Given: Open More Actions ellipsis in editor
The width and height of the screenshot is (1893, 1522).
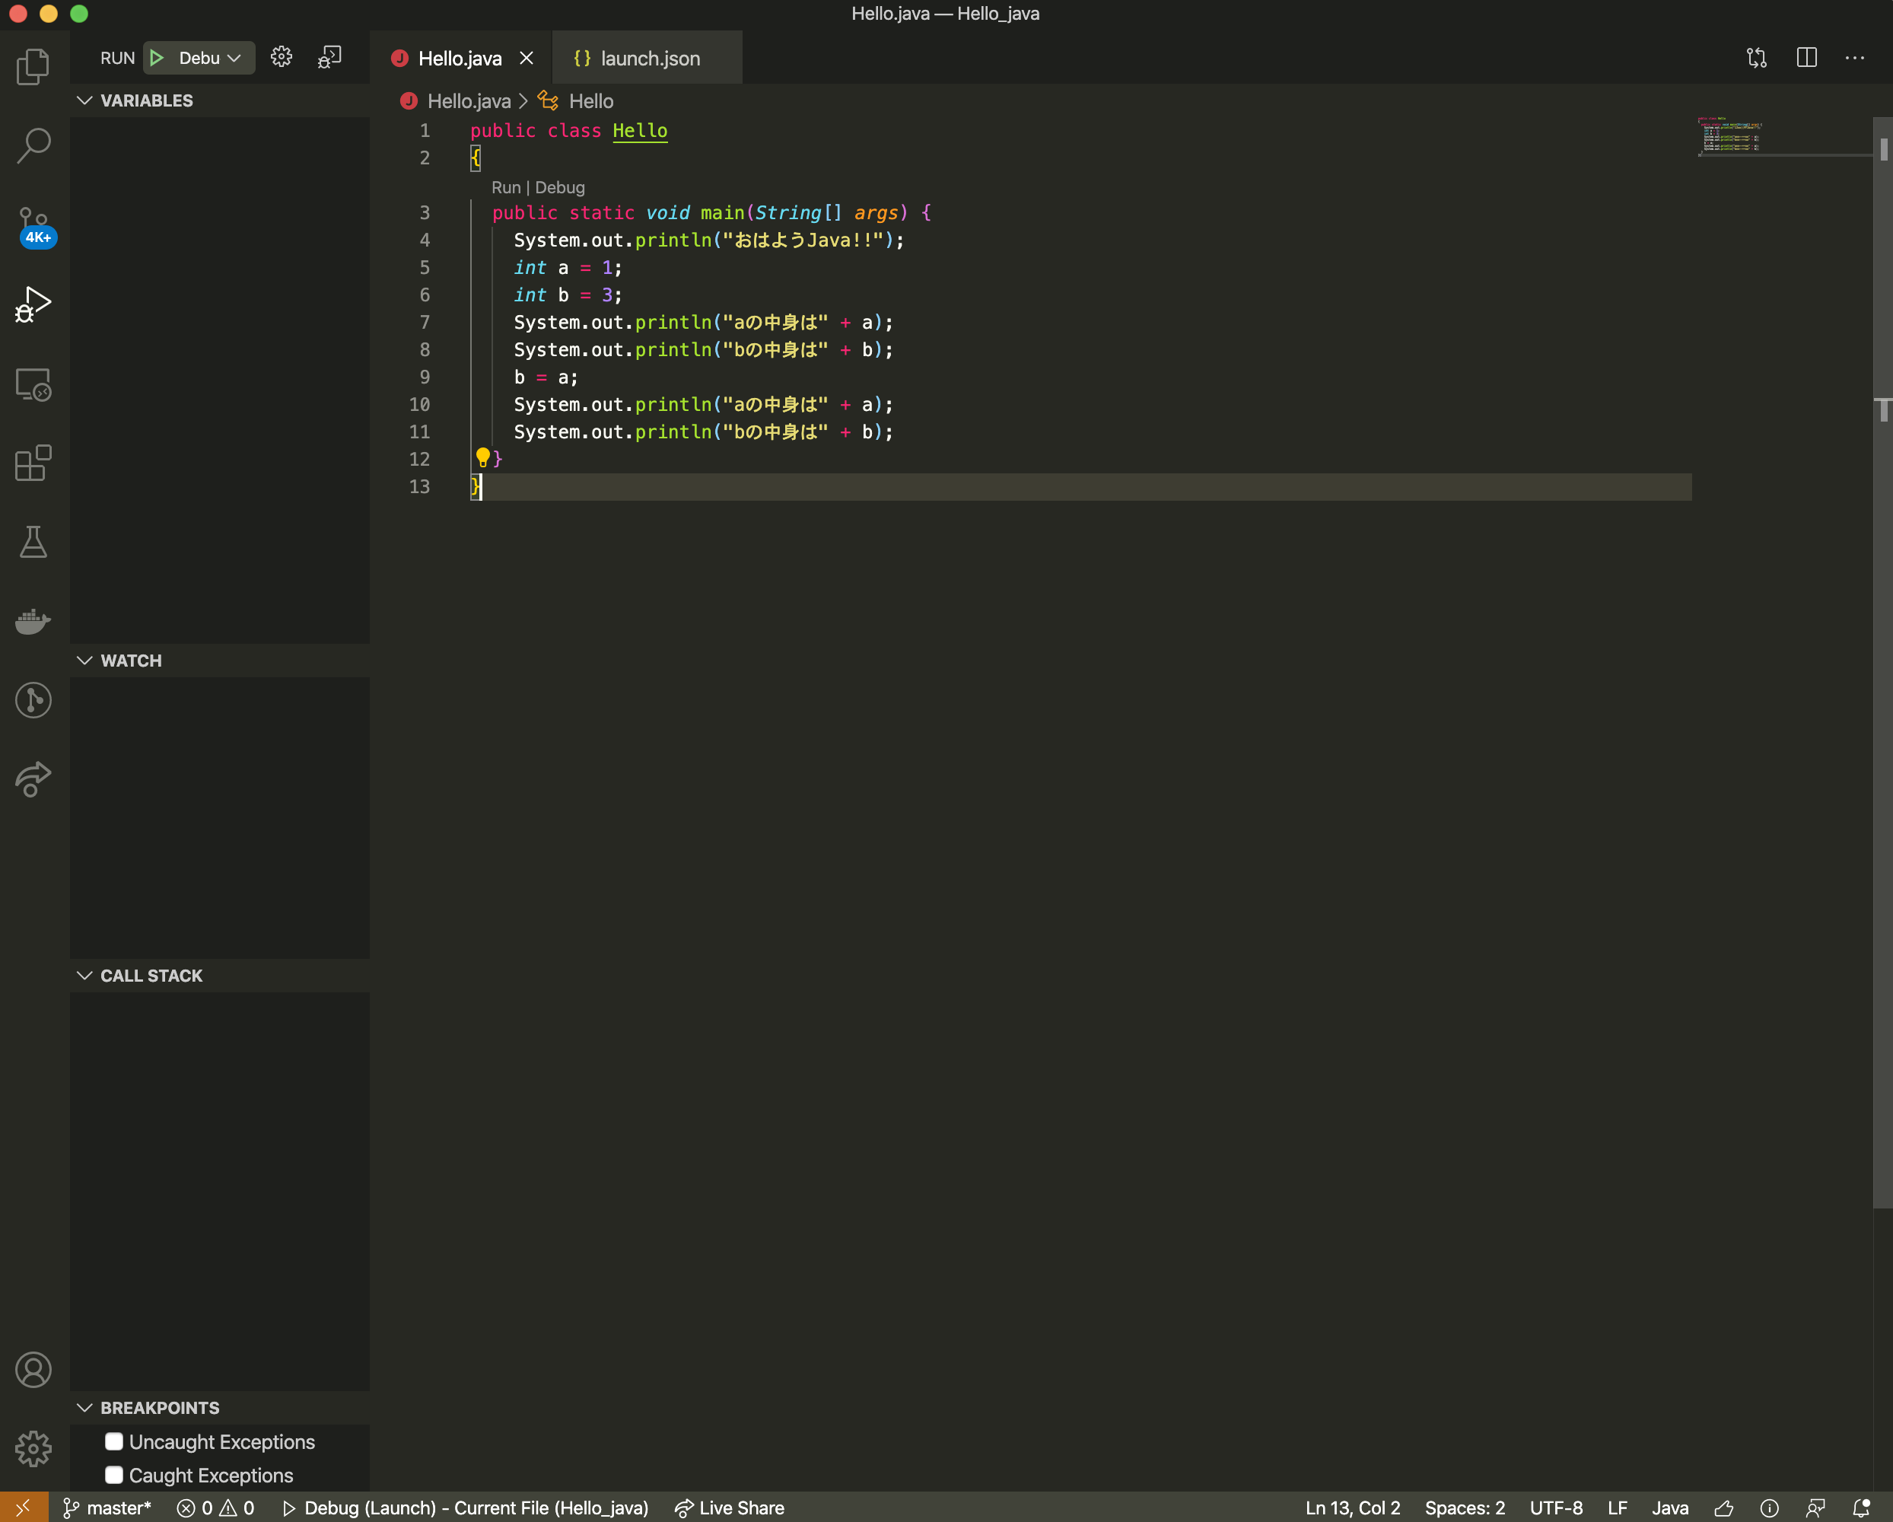Looking at the screenshot, I should pyautogui.click(x=1854, y=58).
